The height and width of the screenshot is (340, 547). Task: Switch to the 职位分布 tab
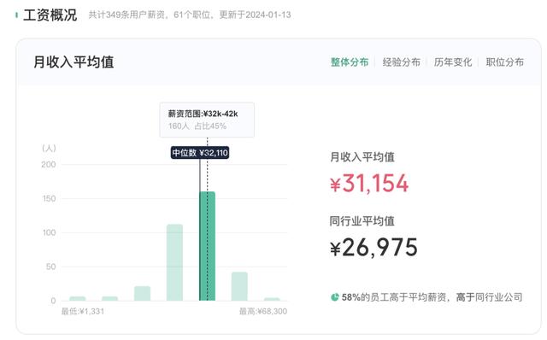[505, 62]
